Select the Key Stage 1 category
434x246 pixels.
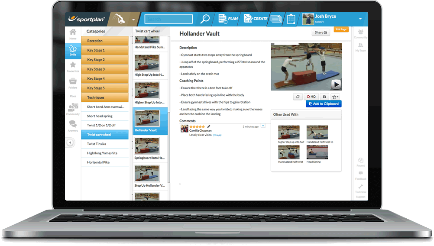(x=105, y=50)
